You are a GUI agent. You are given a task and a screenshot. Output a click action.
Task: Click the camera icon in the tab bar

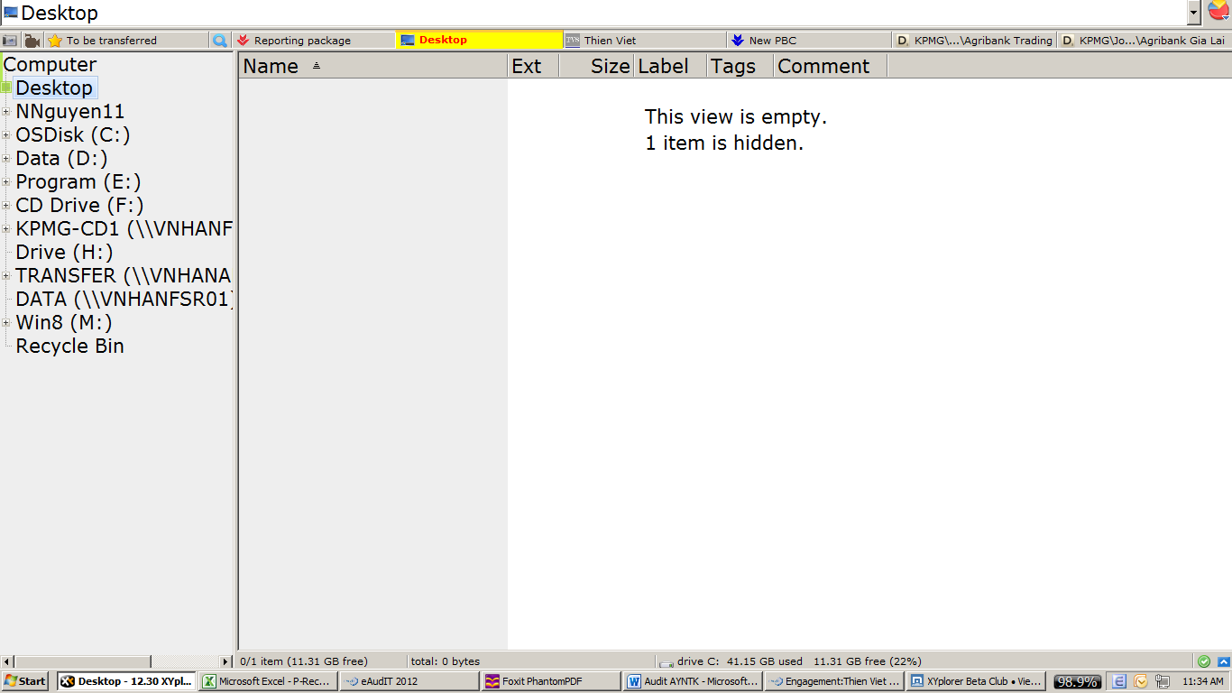[10, 41]
